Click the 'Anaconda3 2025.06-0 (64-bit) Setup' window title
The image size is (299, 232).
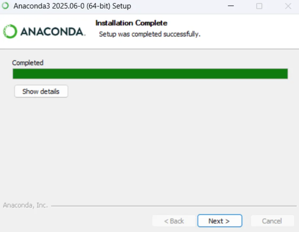click(x=72, y=6)
